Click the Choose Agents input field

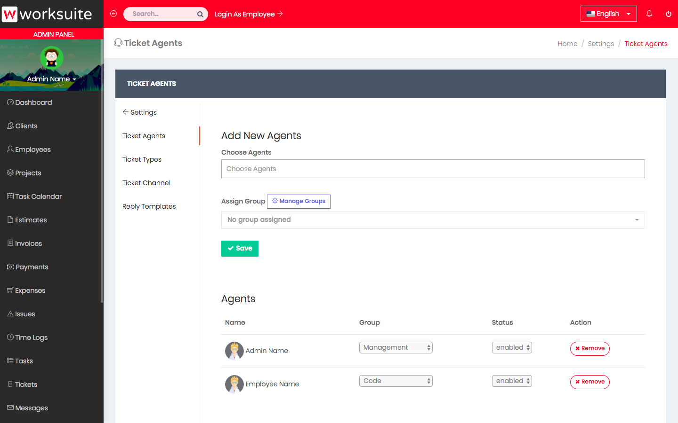(x=433, y=169)
